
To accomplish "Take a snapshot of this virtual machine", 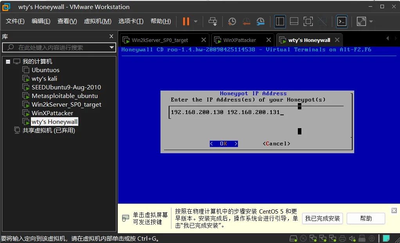I will point(232,22).
